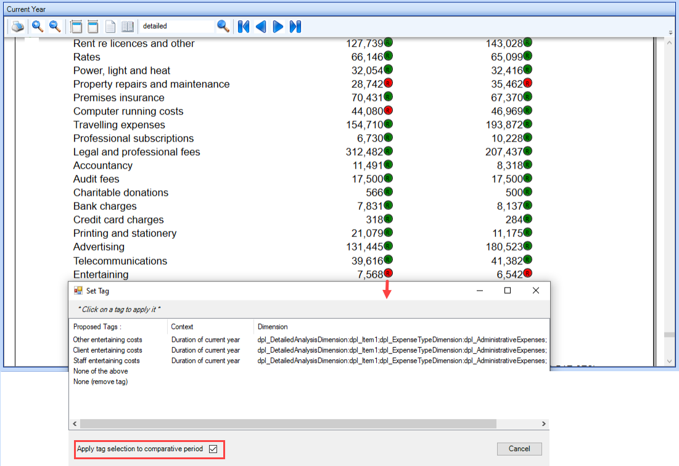
Task: Jump to the first page
Action: pos(244,26)
